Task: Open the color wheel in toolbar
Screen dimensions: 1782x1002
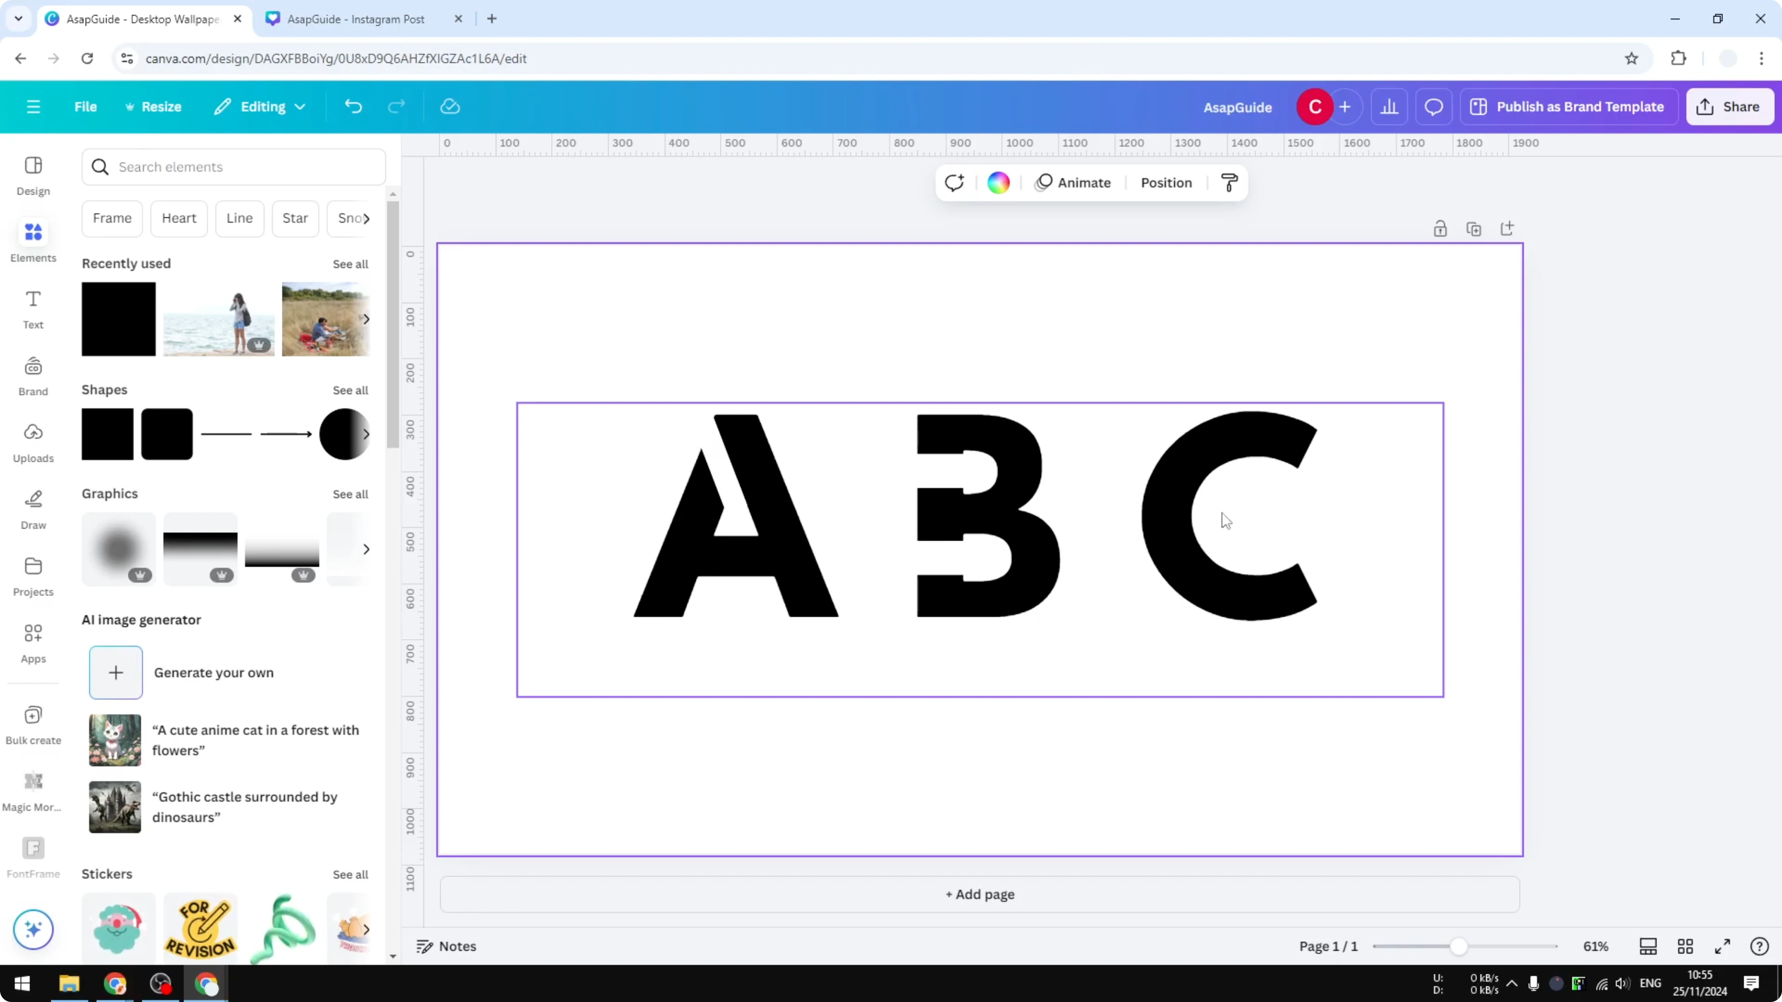Action: [x=997, y=182]
